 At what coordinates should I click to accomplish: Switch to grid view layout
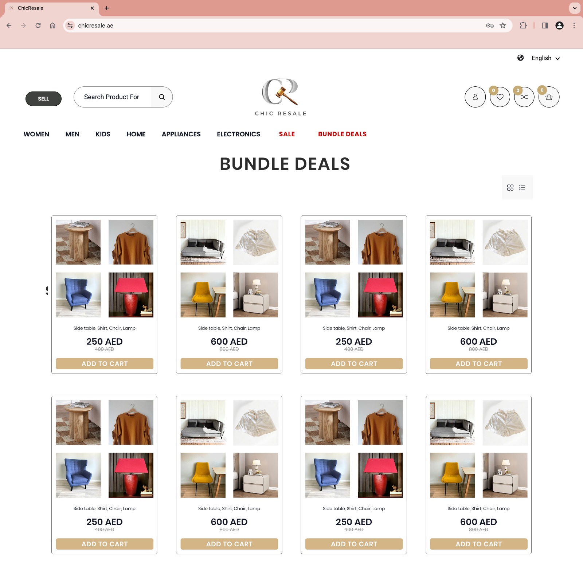click(510, 188)
